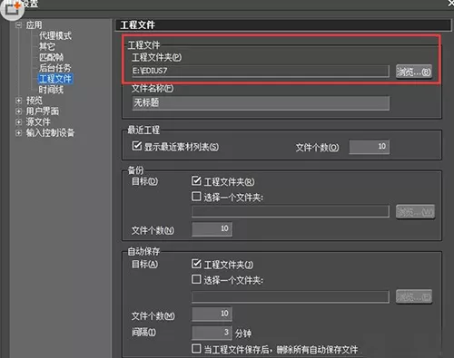Click the 文件名称 input field

point(261,103)
